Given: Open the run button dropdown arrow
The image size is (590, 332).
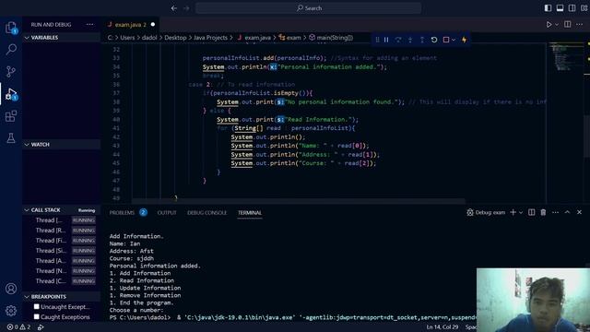Looking at the screenshot, I should (x=557, y=25).
